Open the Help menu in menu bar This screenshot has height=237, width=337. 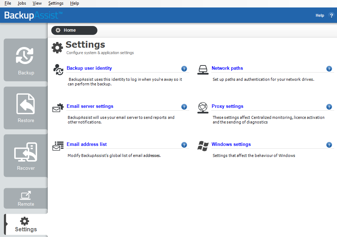(74, 3)
